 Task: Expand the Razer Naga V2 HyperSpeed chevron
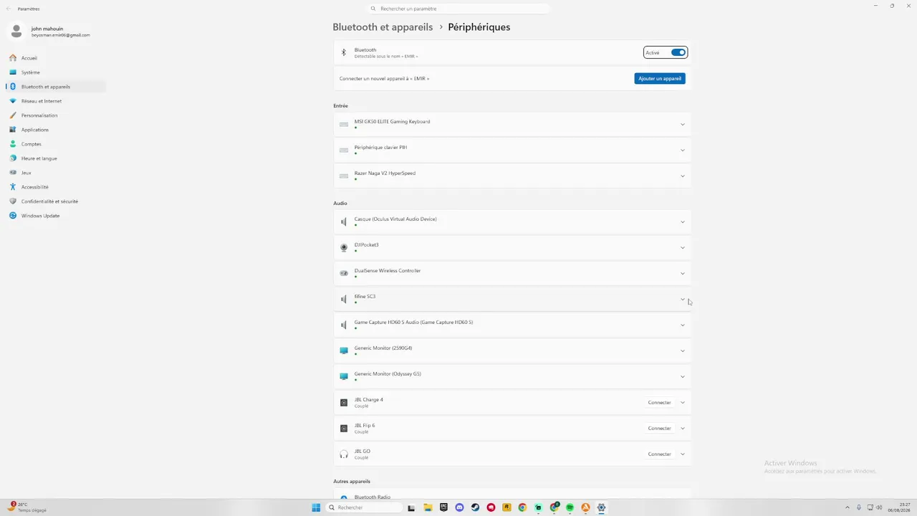tap(682, 176)
